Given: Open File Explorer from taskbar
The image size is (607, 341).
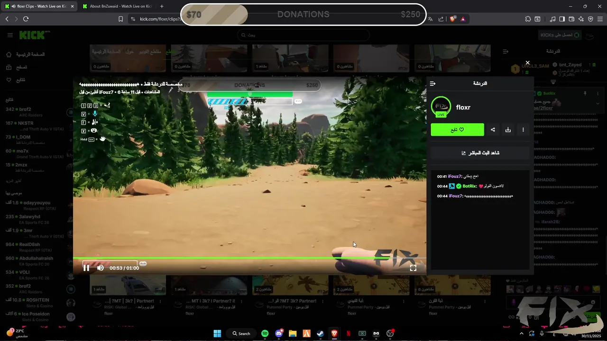Looking at the screenshot, I should coord(293,333).
